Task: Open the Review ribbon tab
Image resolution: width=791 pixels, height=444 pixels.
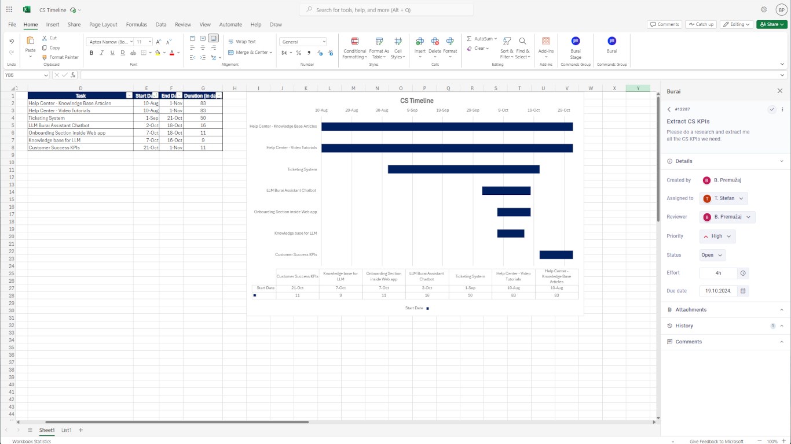Action: click(x=183, y=24)
